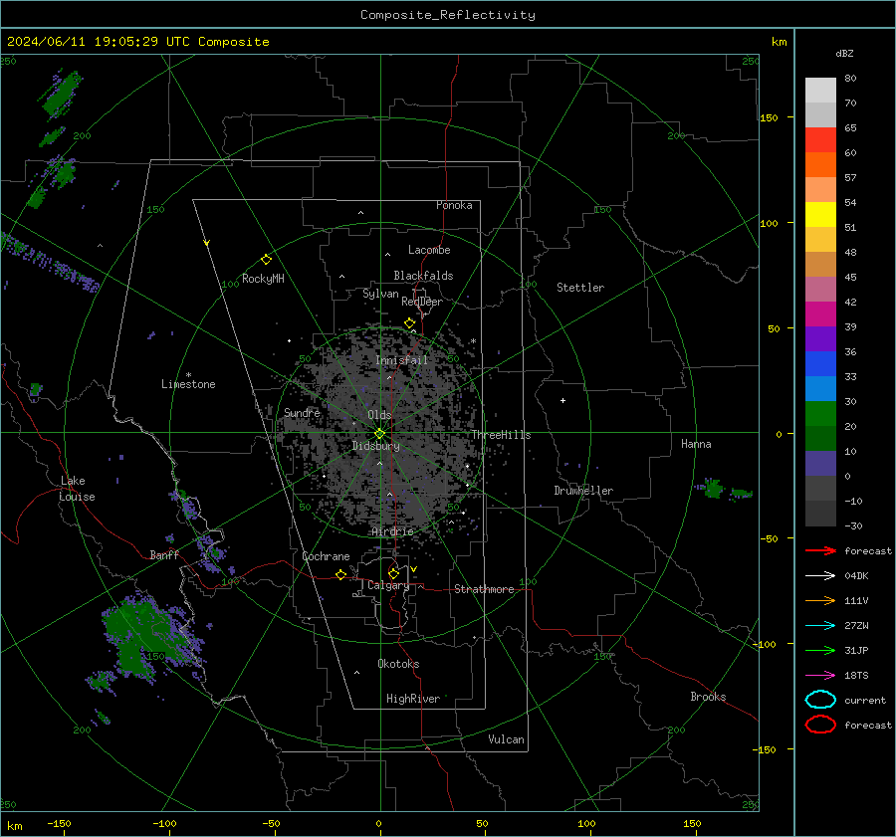Click the Okotoks label on map
Viewport: 896px width, 837px height.
pos(398,664)
